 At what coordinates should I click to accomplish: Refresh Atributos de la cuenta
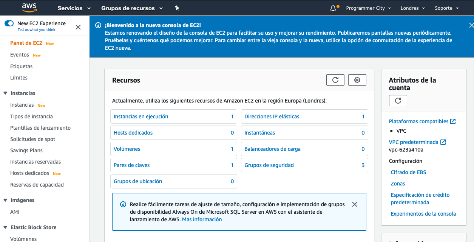[x=398, y=101]
